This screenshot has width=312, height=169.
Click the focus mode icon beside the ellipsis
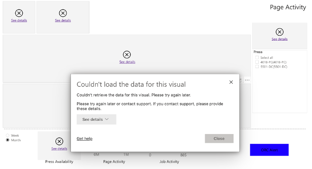coord(240,80)
